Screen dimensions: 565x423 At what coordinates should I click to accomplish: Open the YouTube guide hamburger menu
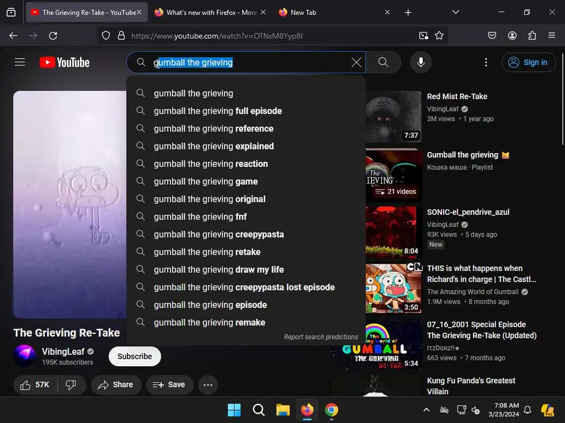tap(20, 62)
